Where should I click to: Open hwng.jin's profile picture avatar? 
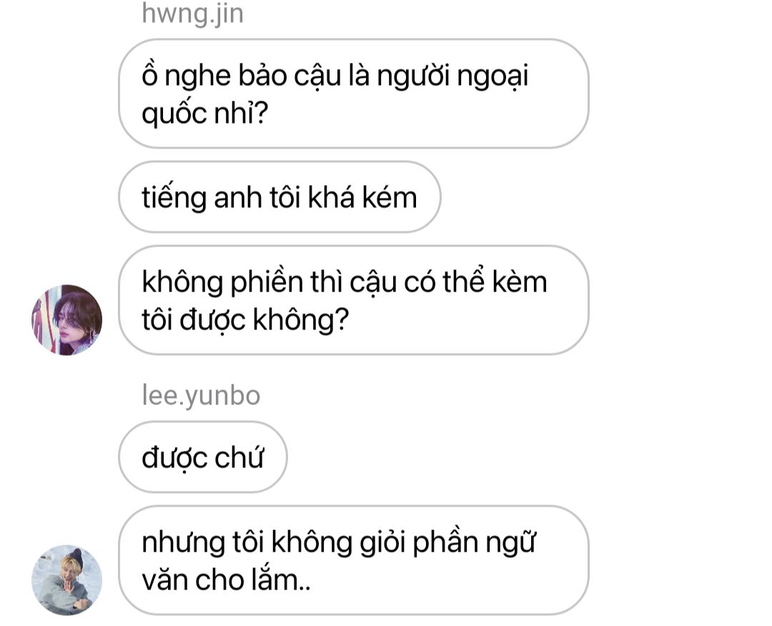coord(67,320)
